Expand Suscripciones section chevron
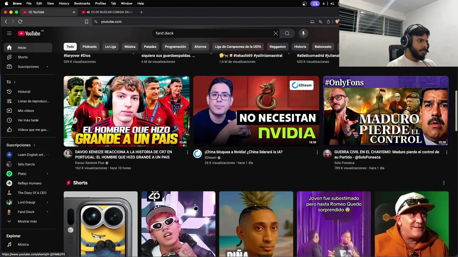Image resolution: width=458 pixels, height=257 pixels. [x=34, y=145]
